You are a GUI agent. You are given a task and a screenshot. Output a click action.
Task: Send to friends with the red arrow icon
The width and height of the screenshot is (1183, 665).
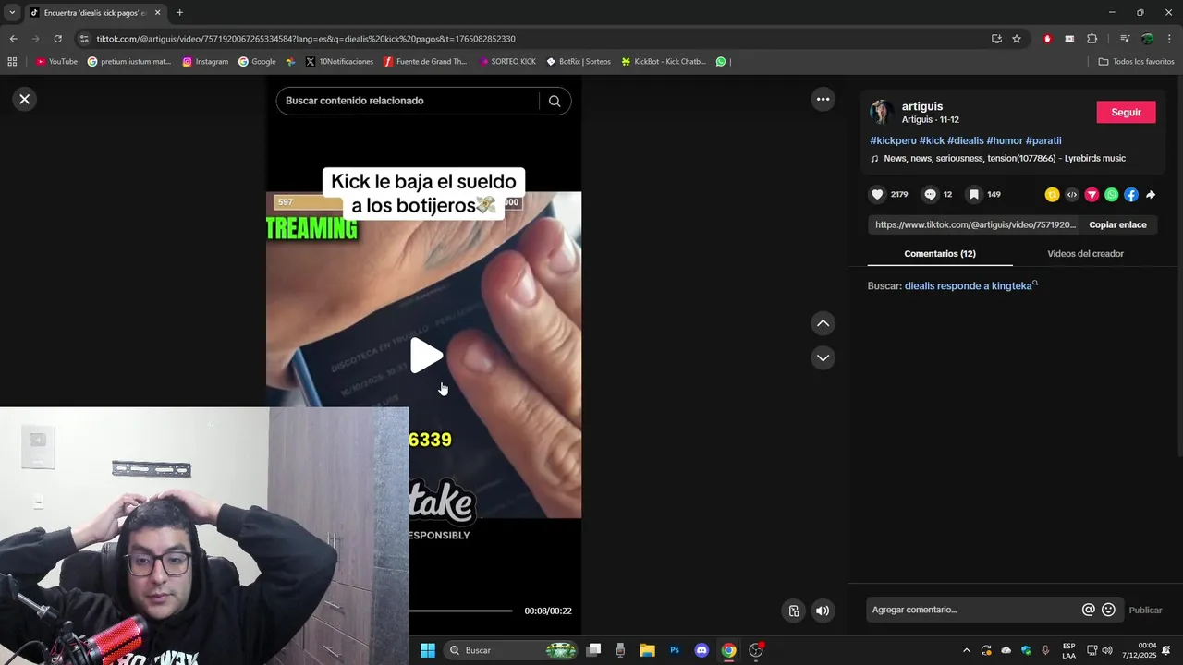click(x=1092, y=195)
